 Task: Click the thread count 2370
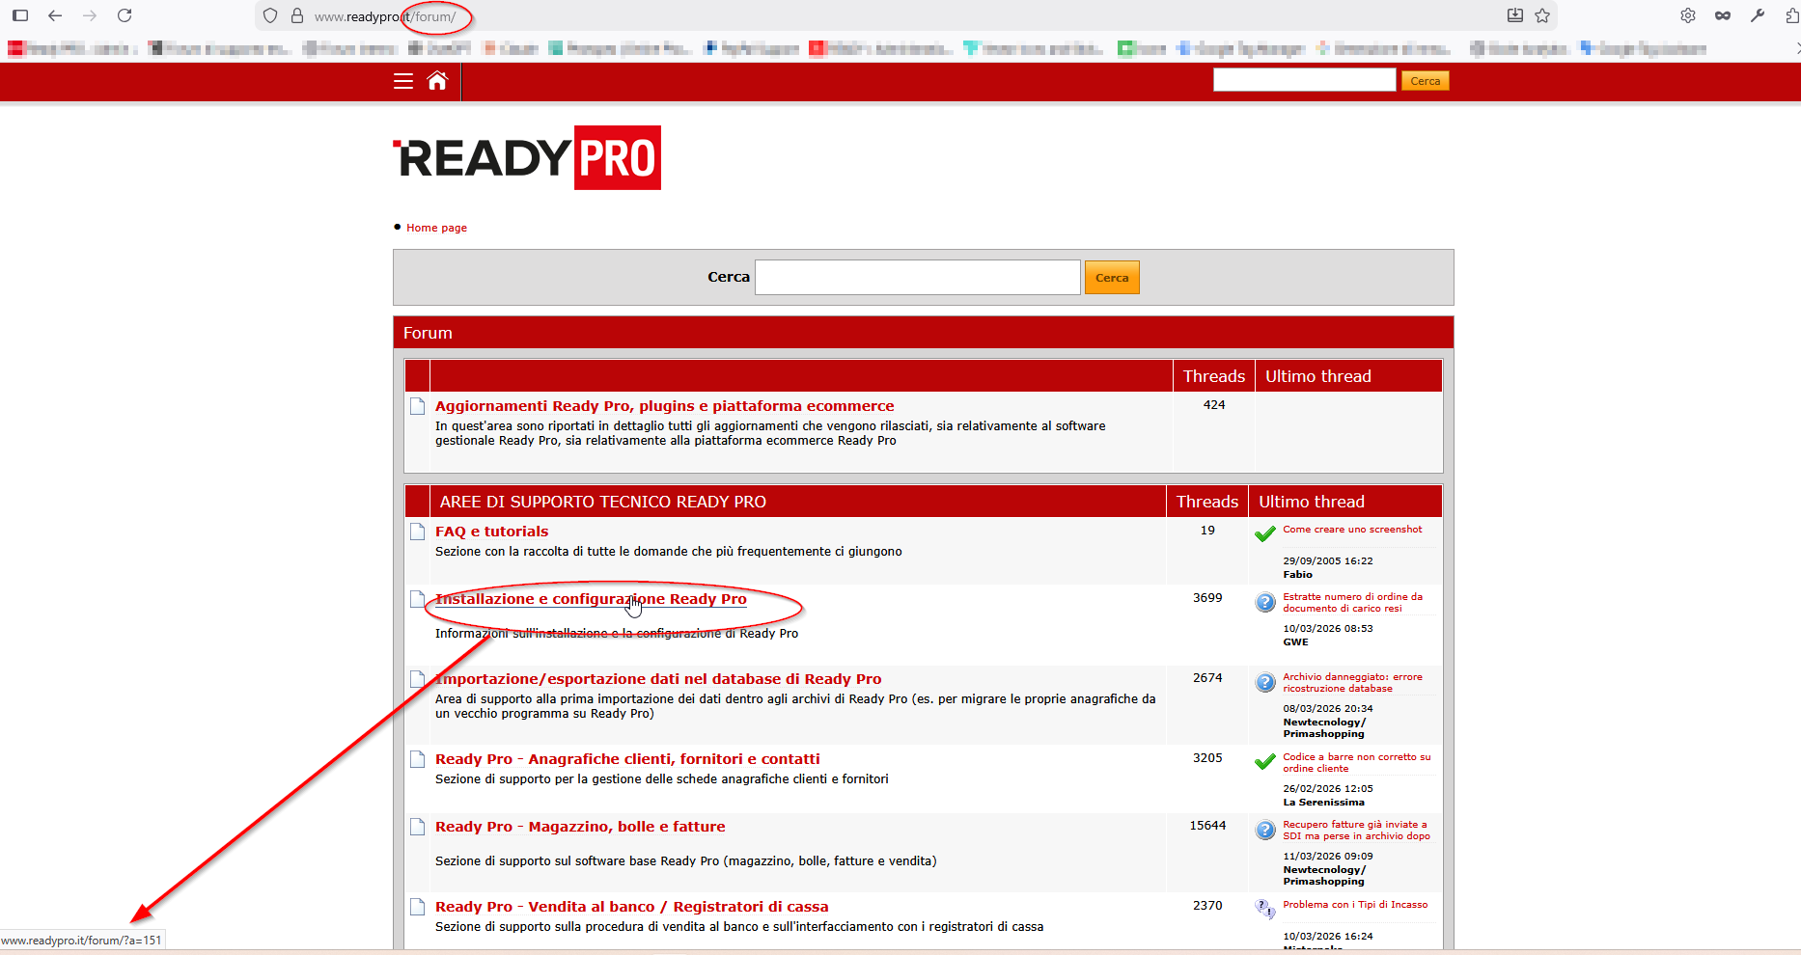click(1207, 906)
